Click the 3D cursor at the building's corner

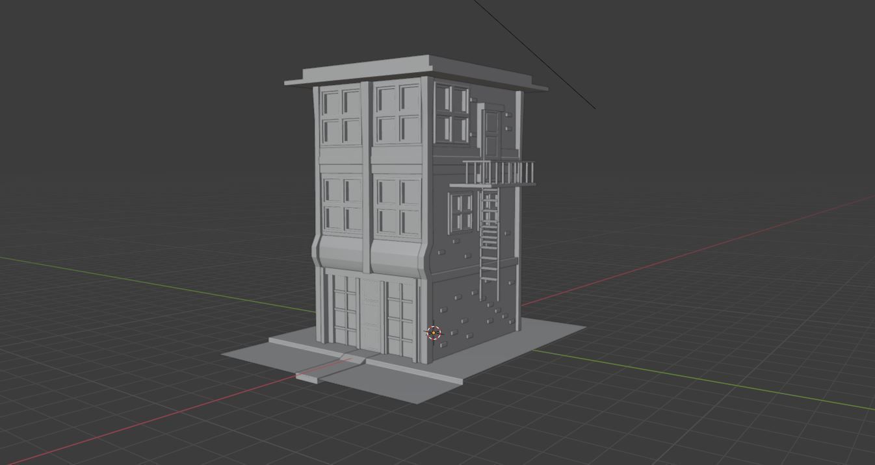point(434,333)
